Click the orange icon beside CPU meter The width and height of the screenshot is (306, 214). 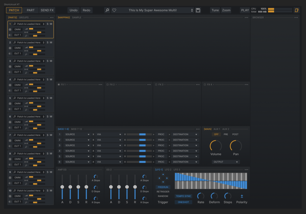(x=296, y=10)
